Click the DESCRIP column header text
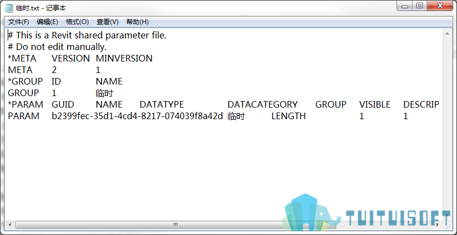The width and height of the screenshot is (457, 235). coord(421,104)
